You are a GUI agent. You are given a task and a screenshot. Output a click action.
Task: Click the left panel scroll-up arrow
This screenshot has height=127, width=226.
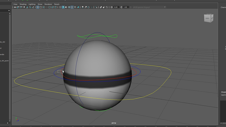pos(10,13)
